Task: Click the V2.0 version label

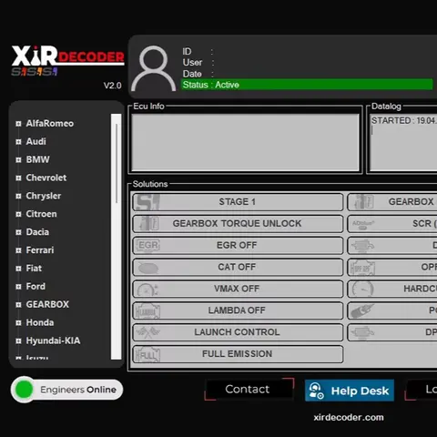Action: [113, 86]
